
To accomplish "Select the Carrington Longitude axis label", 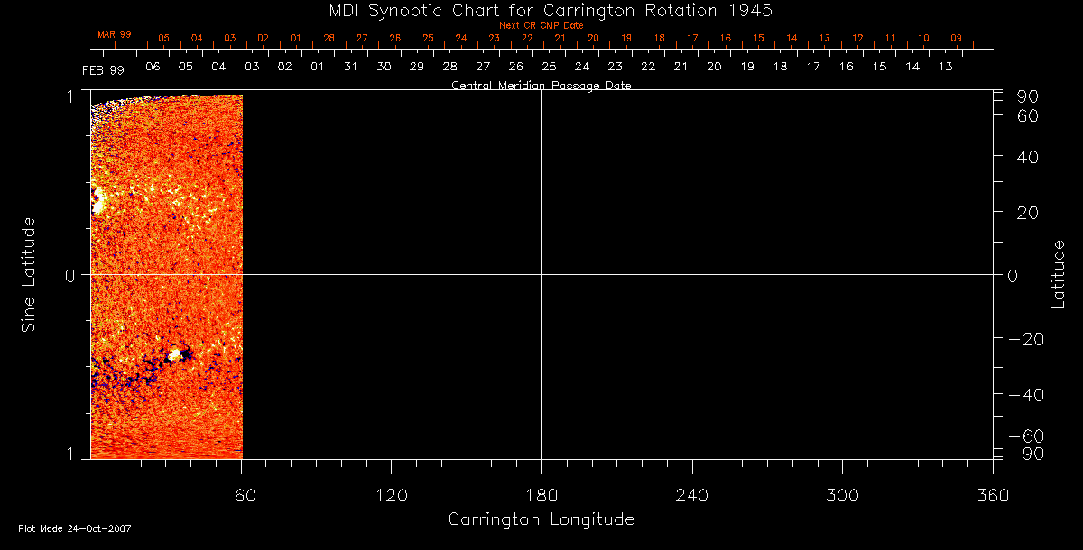I will click(x=541, y=519).
